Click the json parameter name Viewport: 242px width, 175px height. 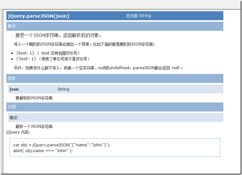coord(14,89)
